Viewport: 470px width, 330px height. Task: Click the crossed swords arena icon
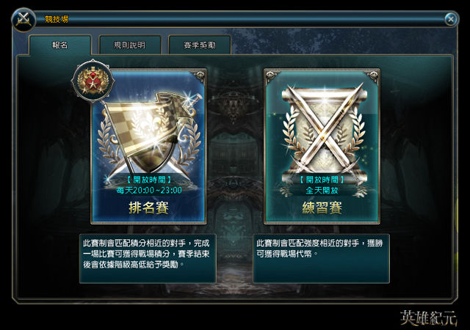coord(23,20)
